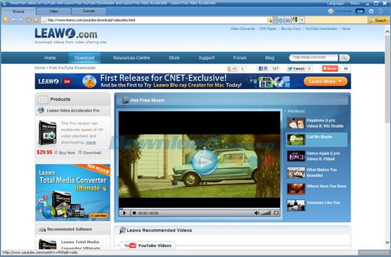Click the red Share button
Viewport: 391px width, 257px height.
point(330,68)
